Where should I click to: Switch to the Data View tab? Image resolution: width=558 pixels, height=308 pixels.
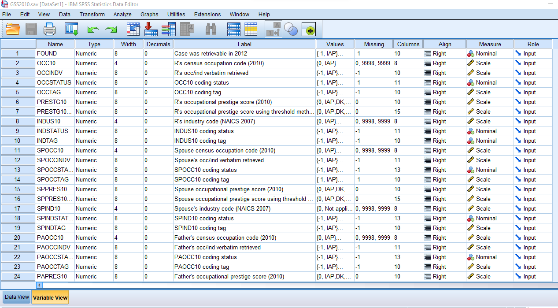[x=16, y=297]
